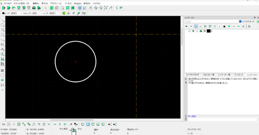This screenshot has height=135, width=259.
Task: Click the horizontal canvas scrollbar
Action: 72,120
